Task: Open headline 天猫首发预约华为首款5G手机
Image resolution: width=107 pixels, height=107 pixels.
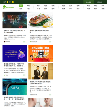Action: (14, 98)
